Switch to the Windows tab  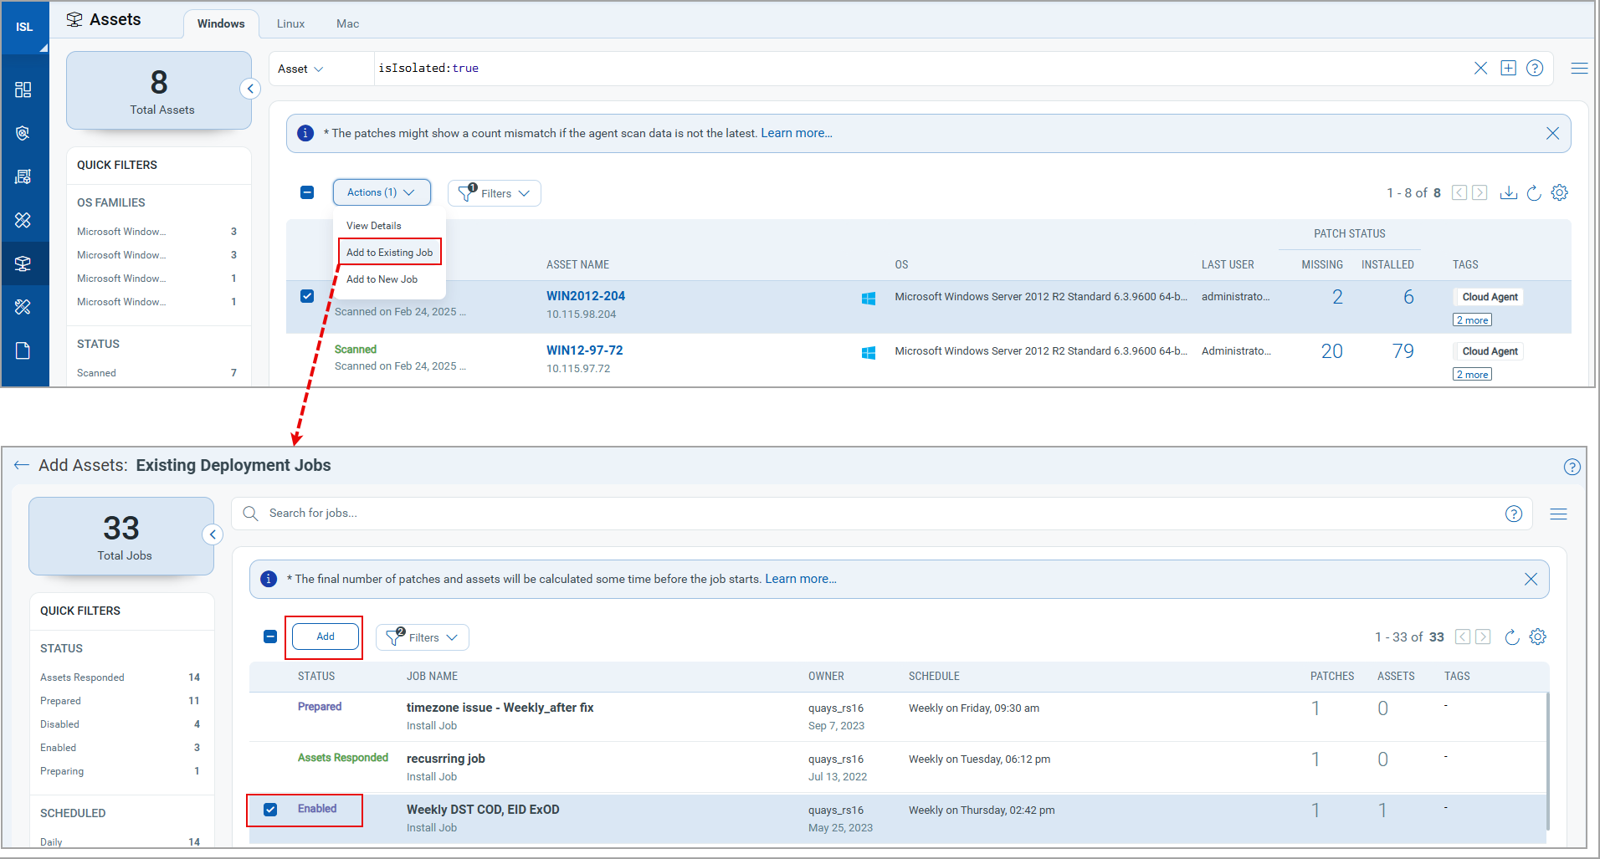[221, 23]
